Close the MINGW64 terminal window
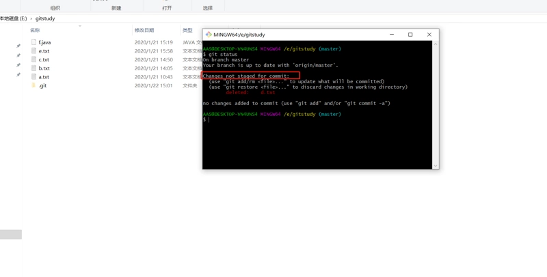The width and height of the screenshot is (547, 277). click(429, 34)
